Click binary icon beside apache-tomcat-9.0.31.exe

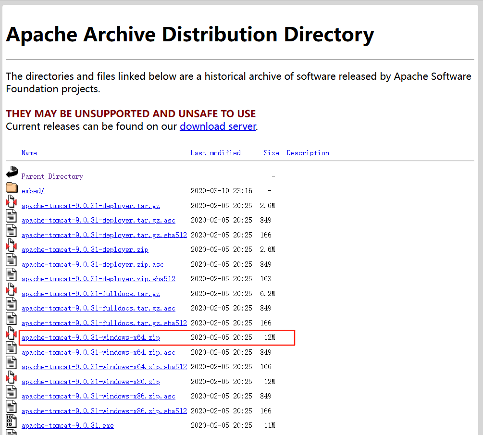[12, 422]
